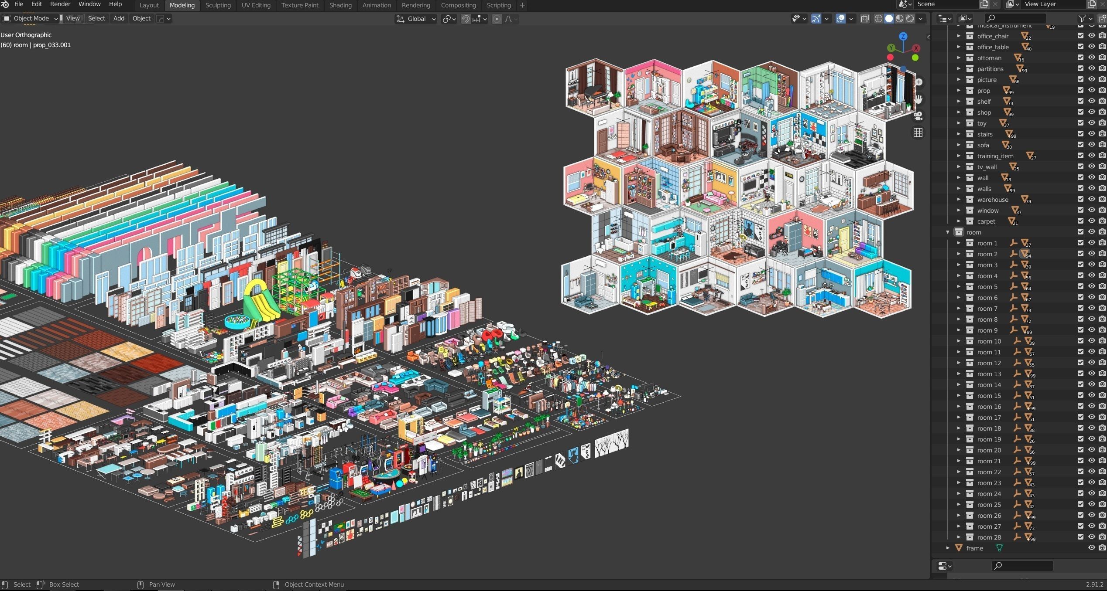1107x591 pixels.
Task: Open the Global transform orientation dropdown
Action: tap(417, 19)
